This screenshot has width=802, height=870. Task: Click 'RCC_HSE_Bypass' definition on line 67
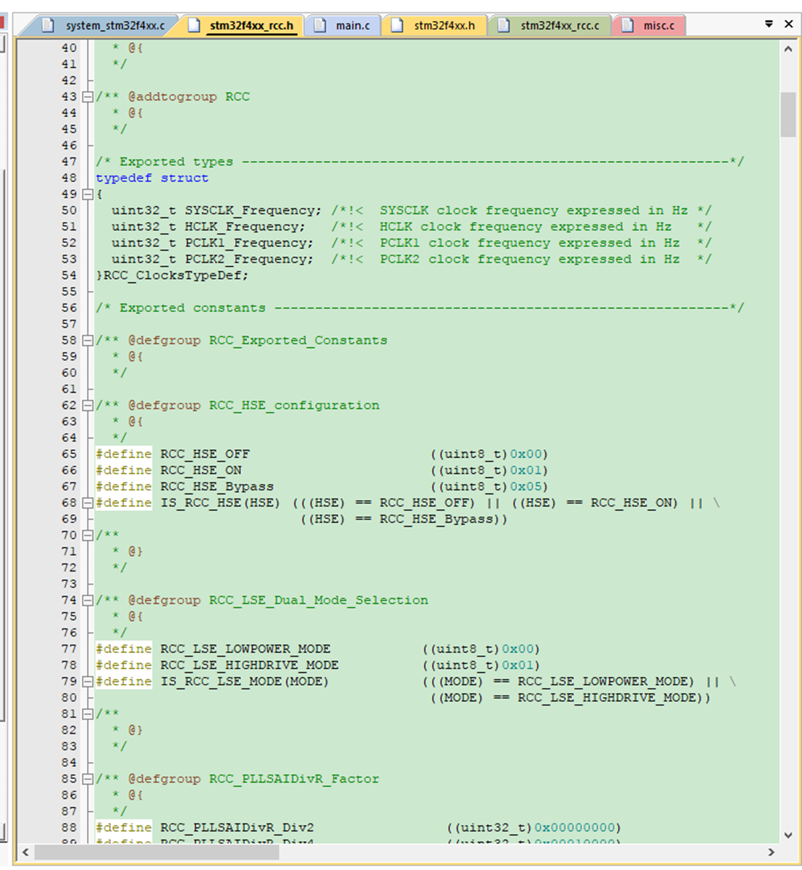(x=217, y=487)
